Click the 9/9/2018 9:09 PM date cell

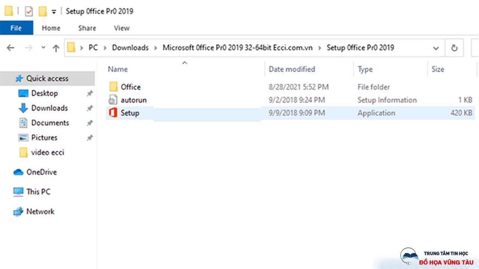(x=297, y=113)
